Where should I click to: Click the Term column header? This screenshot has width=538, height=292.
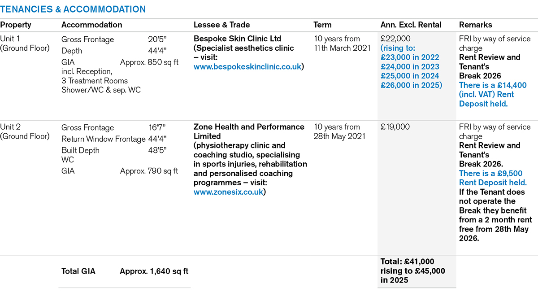[322, 25]
